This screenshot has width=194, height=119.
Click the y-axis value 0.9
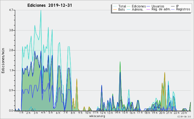tap(11, 91)
